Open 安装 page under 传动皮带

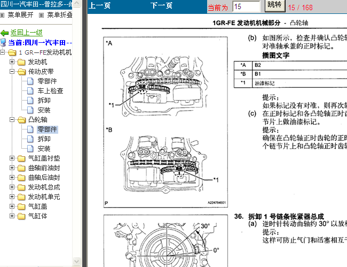[x=44, y=110]
